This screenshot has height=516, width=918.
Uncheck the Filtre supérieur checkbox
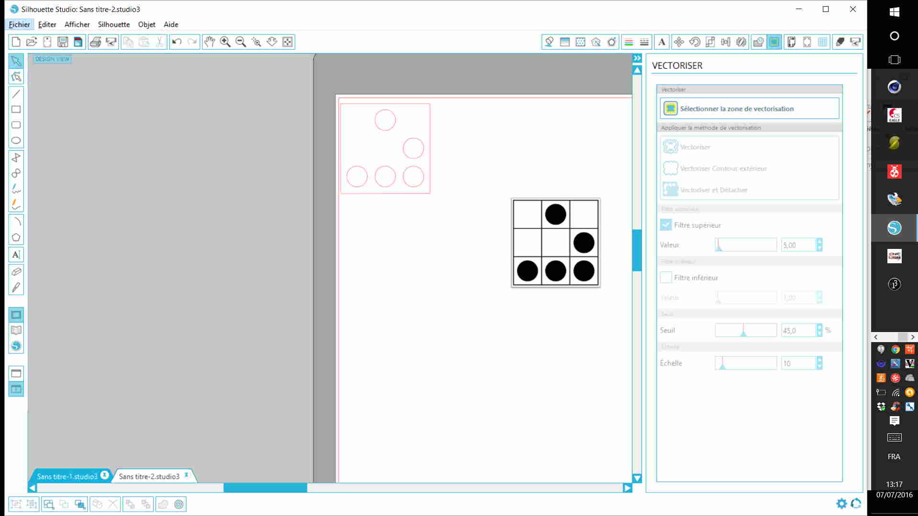pyautogui.click(x=666, y=225)
